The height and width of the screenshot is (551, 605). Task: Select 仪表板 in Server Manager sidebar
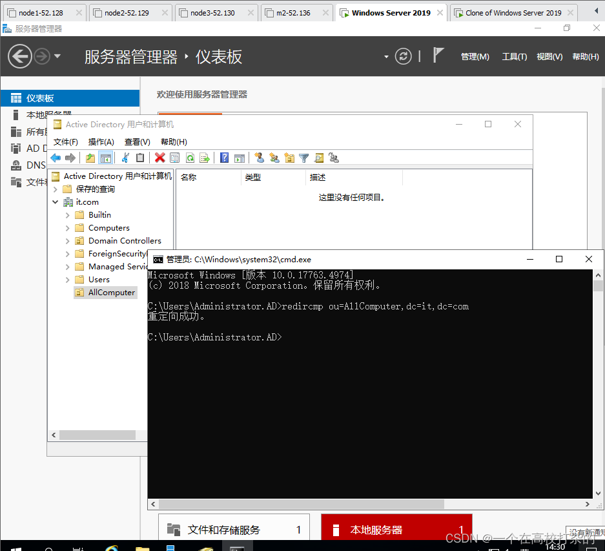point(70,98)
